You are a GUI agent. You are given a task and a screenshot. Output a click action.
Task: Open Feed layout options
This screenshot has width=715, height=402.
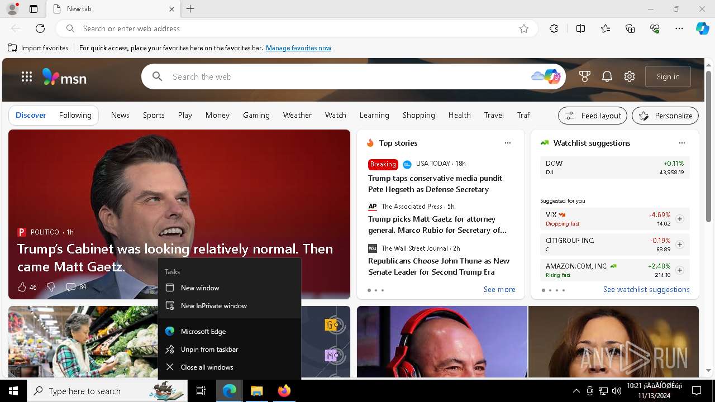(x=593, y=116)
